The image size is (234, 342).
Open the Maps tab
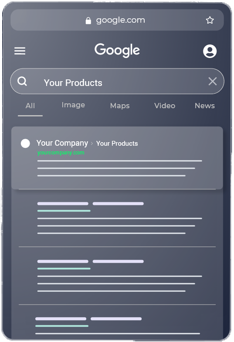tap(120, 106)
